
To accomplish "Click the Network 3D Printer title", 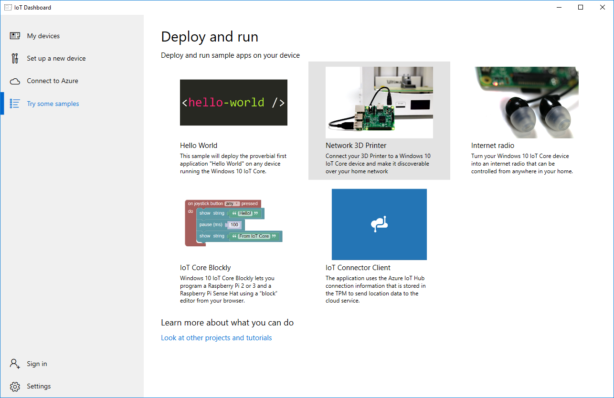I will click(x=356, y=146).
